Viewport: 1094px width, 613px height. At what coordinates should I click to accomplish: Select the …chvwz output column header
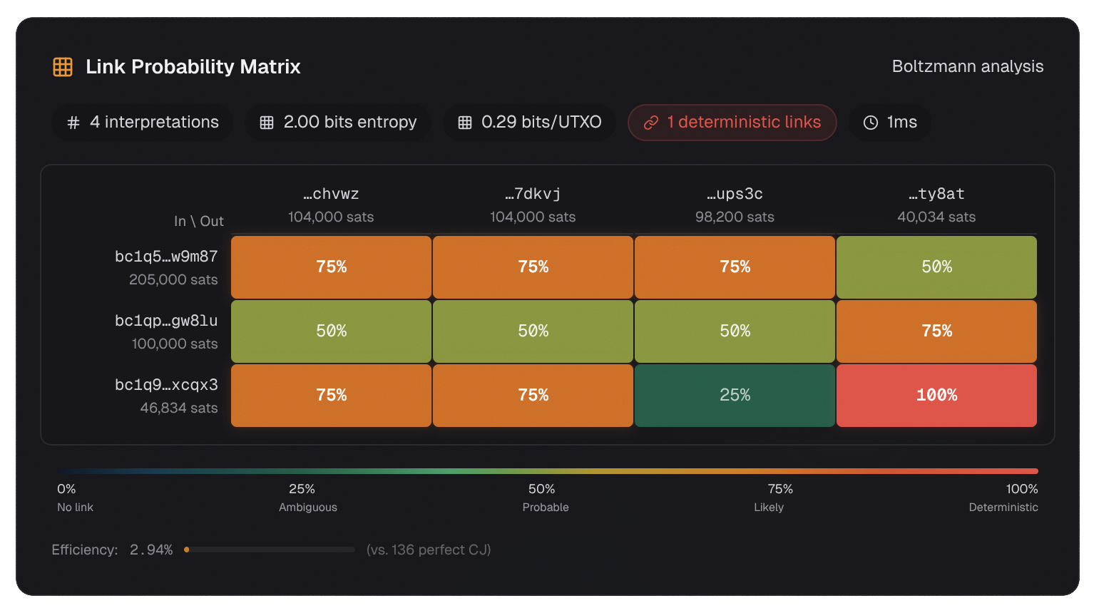click(330, 193)
